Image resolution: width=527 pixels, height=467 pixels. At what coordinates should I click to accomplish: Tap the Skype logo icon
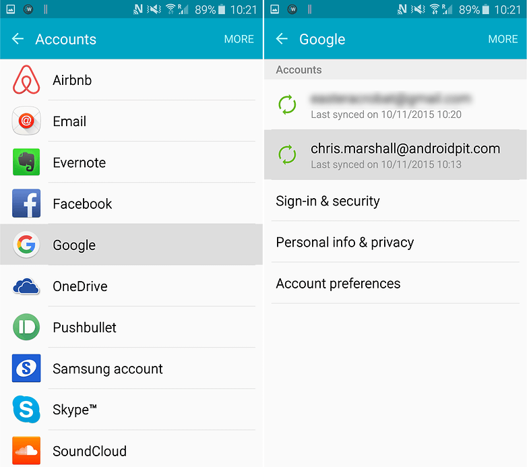pyautogui.click(x=26, y=409)
